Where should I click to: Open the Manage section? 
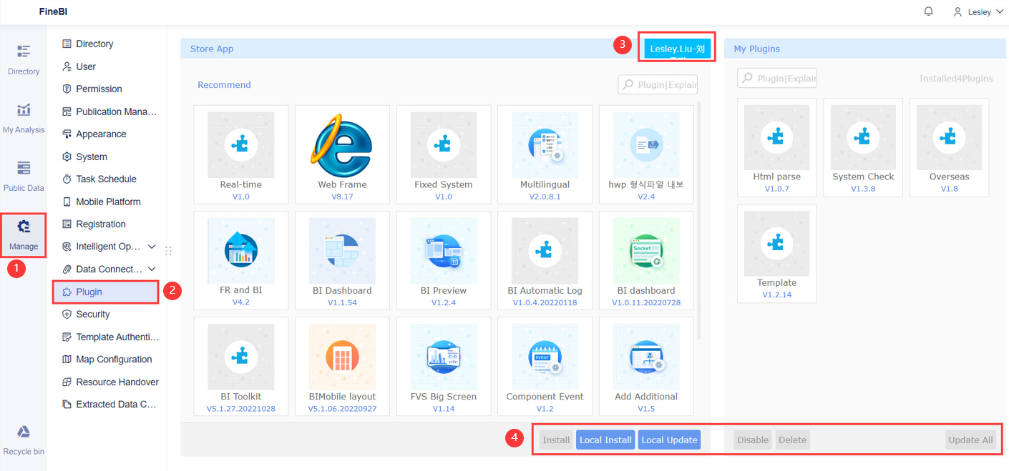point(24,235)
